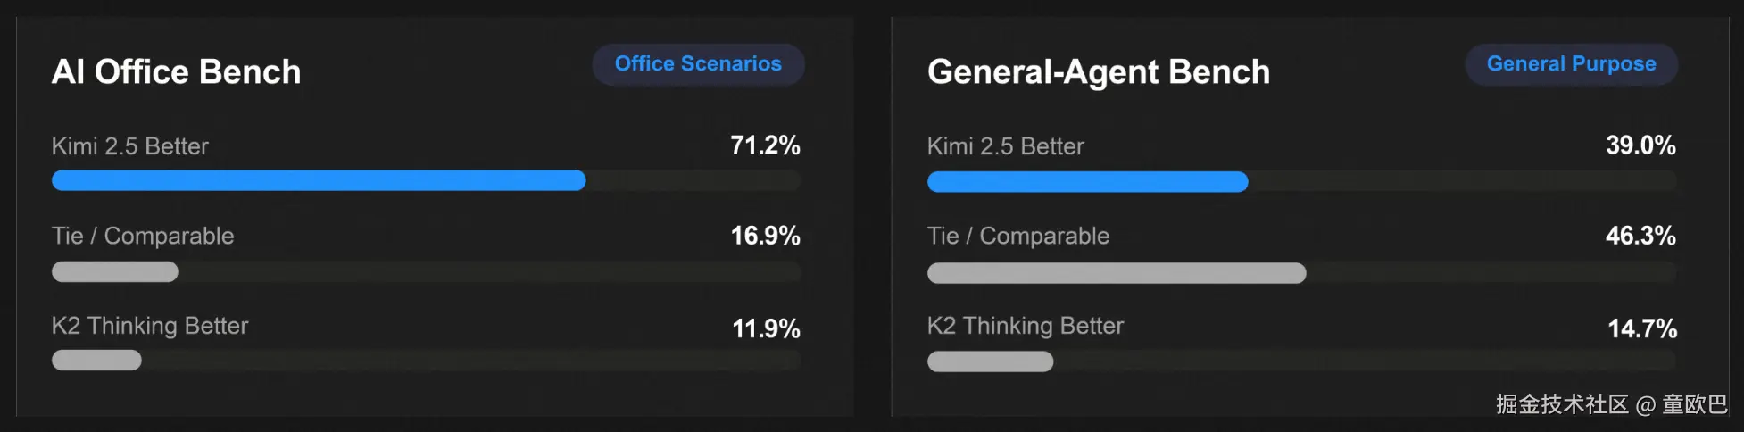Click the K2 Thinking bar in General-Agent Bench
Screen dimensions: 1744x432
990,361
